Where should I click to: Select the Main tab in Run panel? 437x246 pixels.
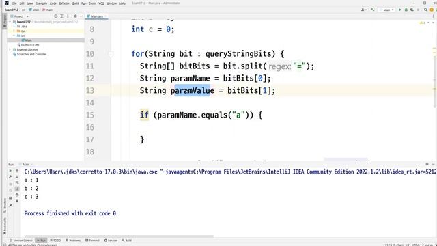click(26, 165)
